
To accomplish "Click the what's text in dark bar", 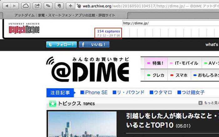I will [x=212, y=45].
